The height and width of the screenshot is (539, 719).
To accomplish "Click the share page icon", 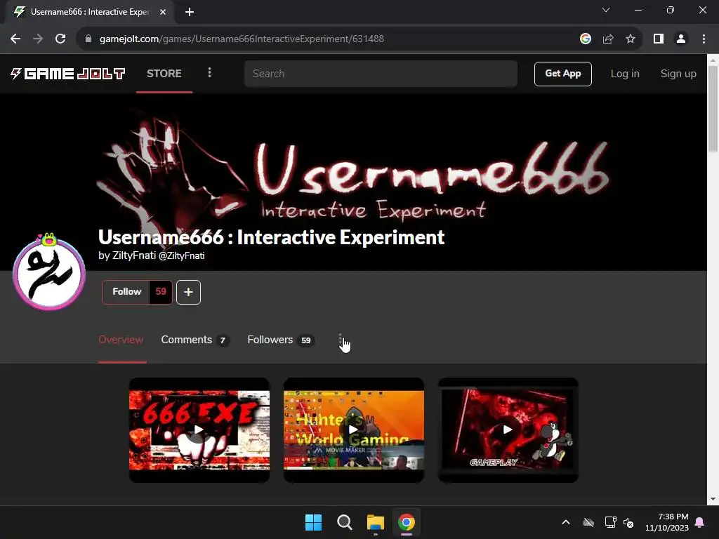I will pyautogui.click(x=608, y=39).
